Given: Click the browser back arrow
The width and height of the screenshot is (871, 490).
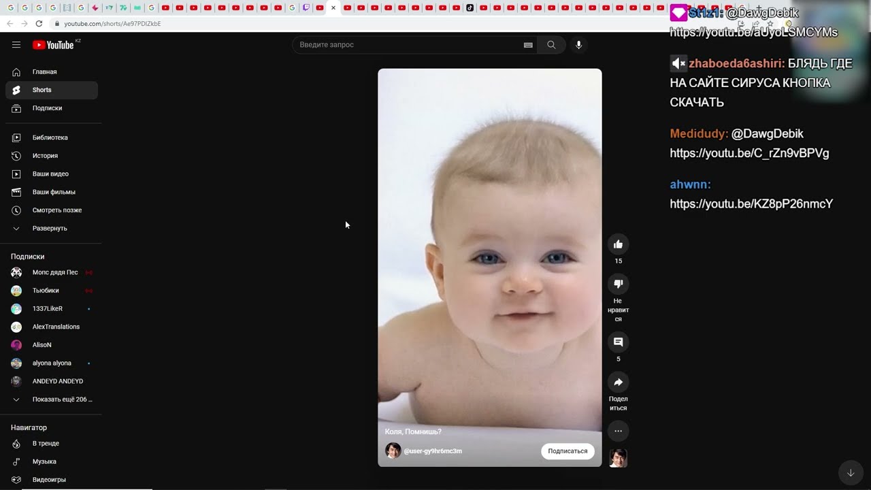Looking at the screenshot, I should [x=10, y=23].
